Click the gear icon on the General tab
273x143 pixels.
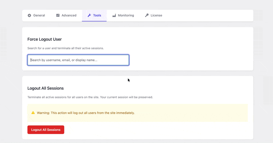[29, 15]
